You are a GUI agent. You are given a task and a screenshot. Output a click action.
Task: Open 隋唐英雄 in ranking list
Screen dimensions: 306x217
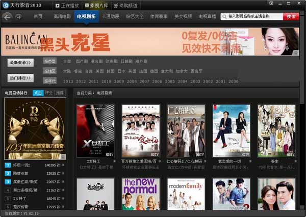point(21,174)
